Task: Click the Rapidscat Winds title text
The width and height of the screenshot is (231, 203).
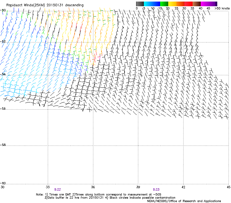Action: pos(45,5)
